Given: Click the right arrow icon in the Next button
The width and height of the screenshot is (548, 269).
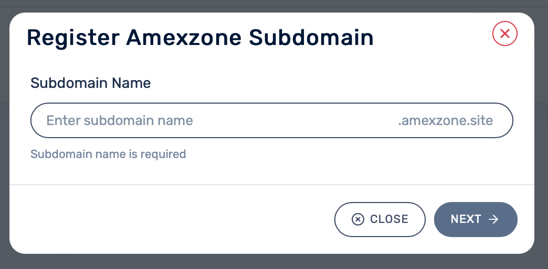Looking at the screenshot, I should click(x=493, y=219).
